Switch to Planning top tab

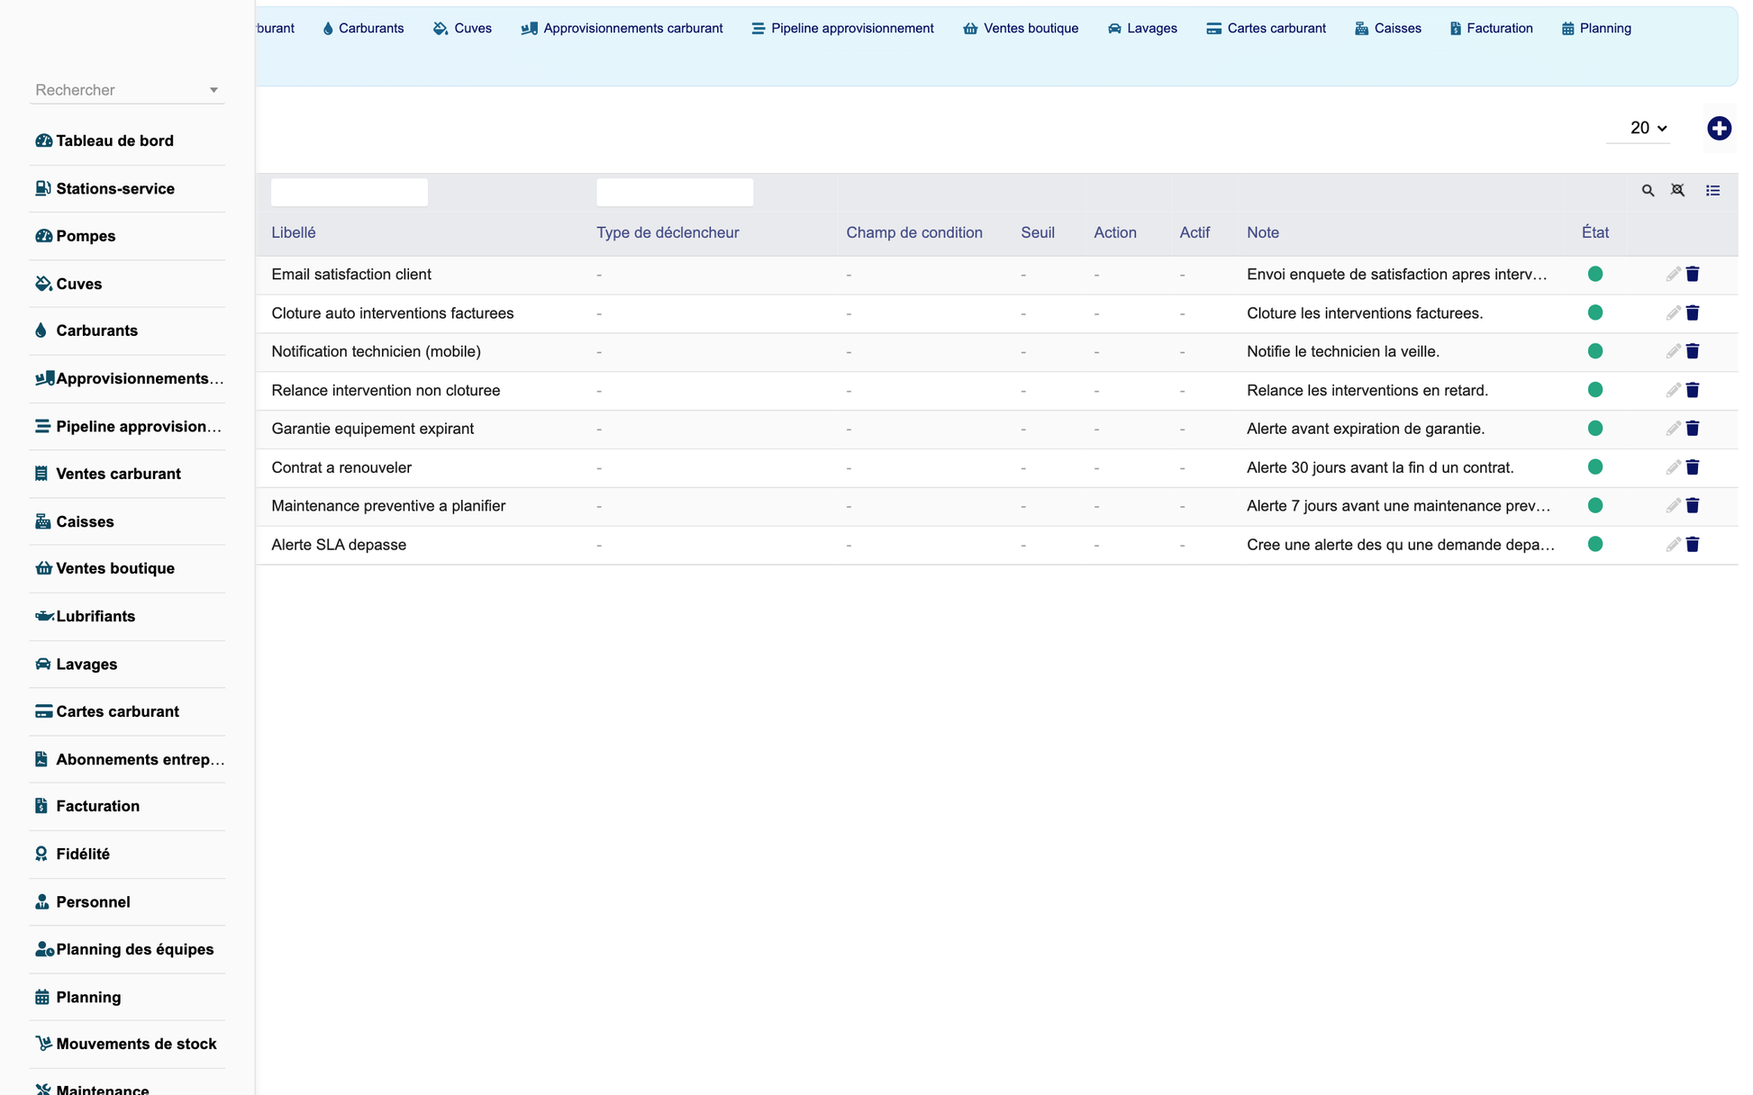(1596, 28)
